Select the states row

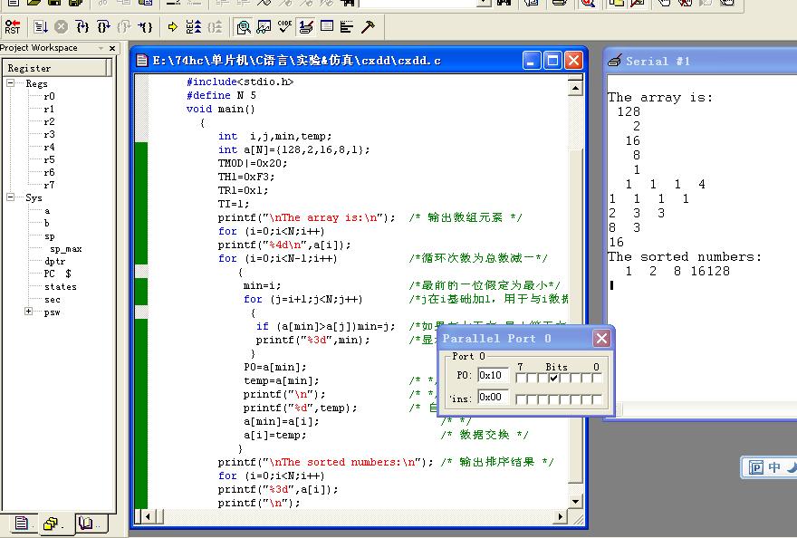pos(61,287)
